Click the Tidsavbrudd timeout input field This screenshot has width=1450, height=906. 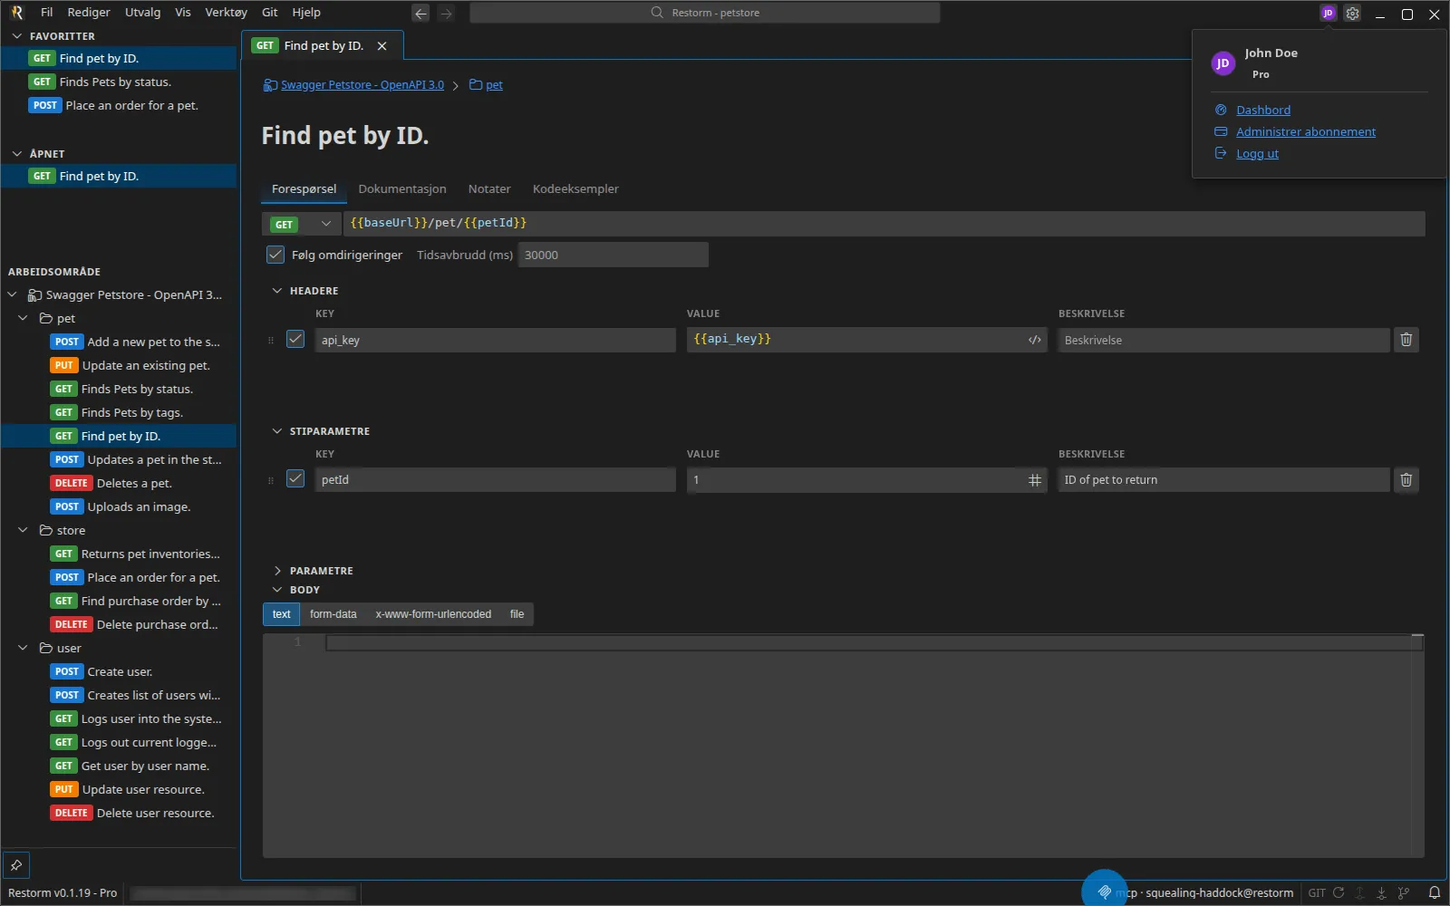(x=613, y=255)
